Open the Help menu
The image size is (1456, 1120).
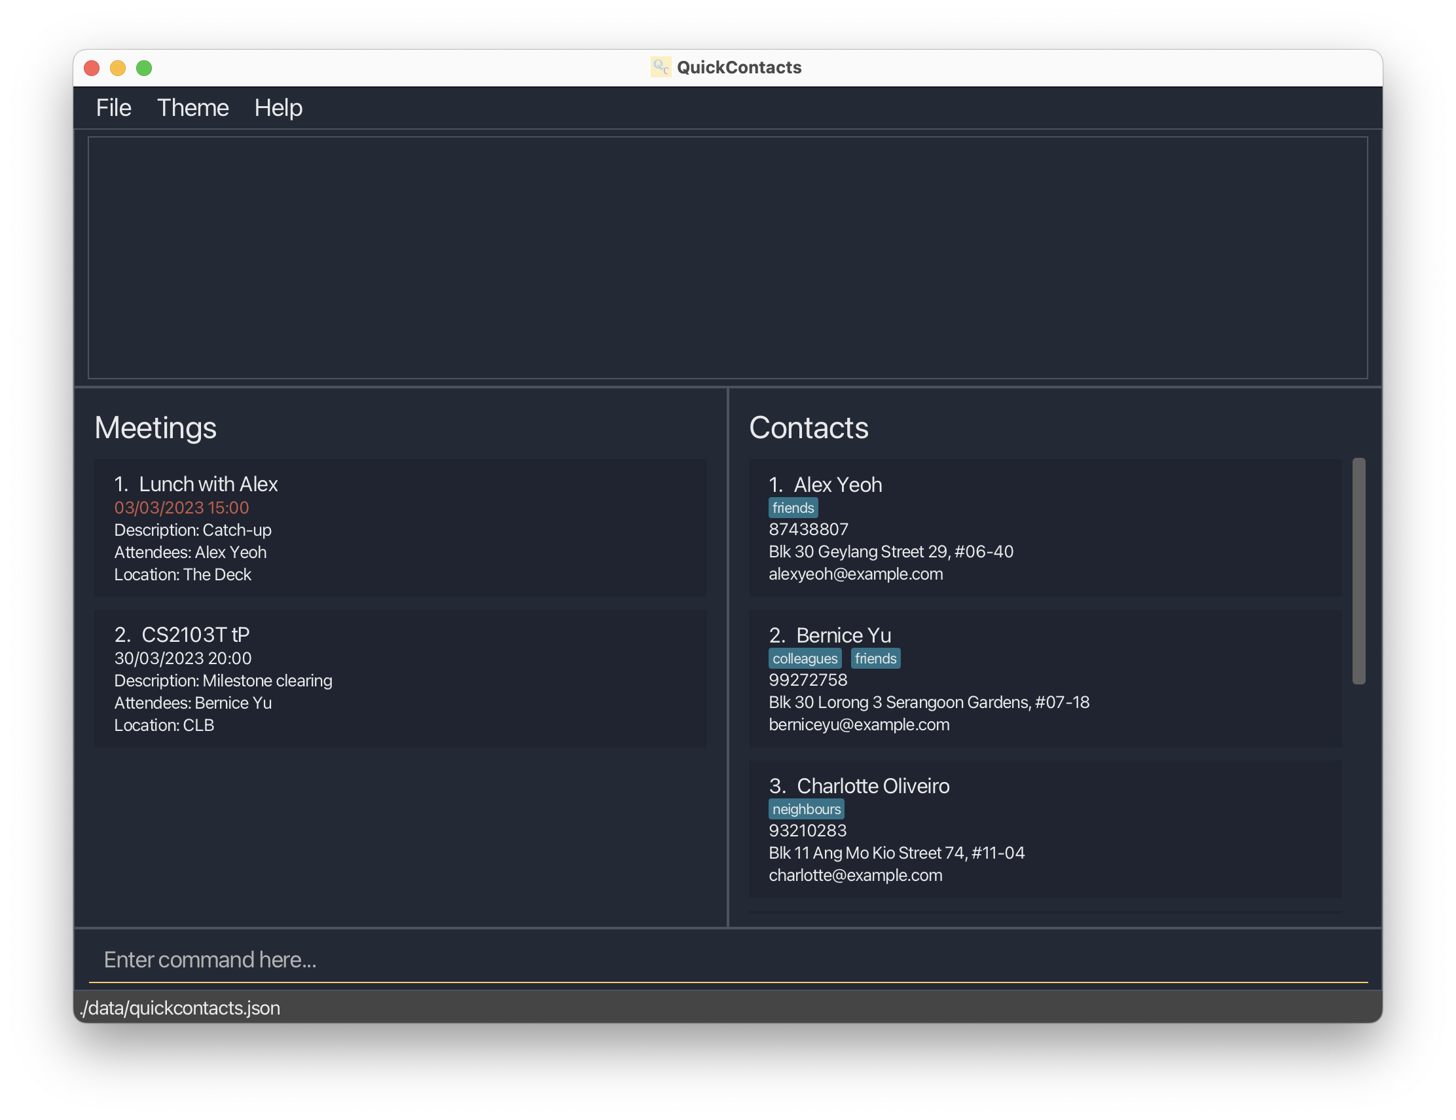(x=278, y=108)
